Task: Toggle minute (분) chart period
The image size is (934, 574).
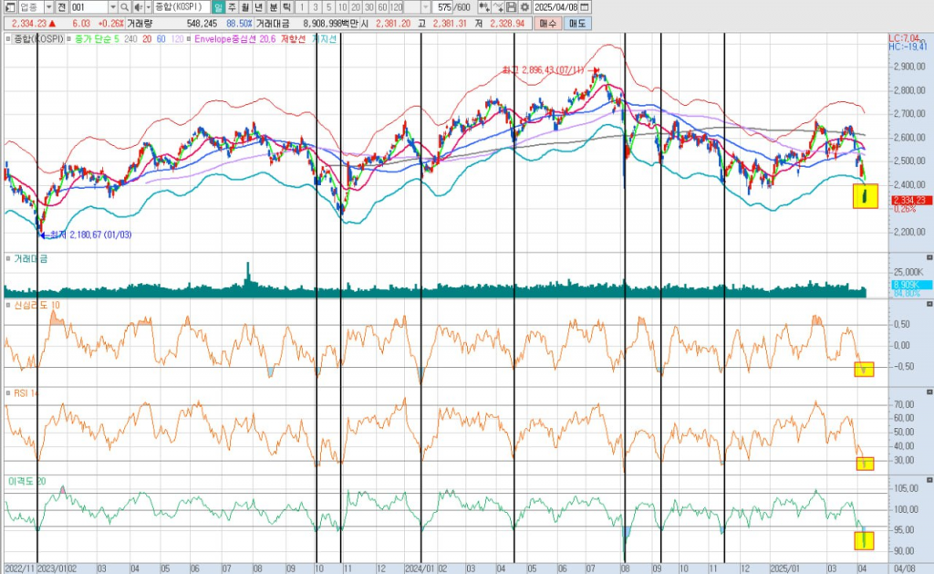Action: coord(273,6)
